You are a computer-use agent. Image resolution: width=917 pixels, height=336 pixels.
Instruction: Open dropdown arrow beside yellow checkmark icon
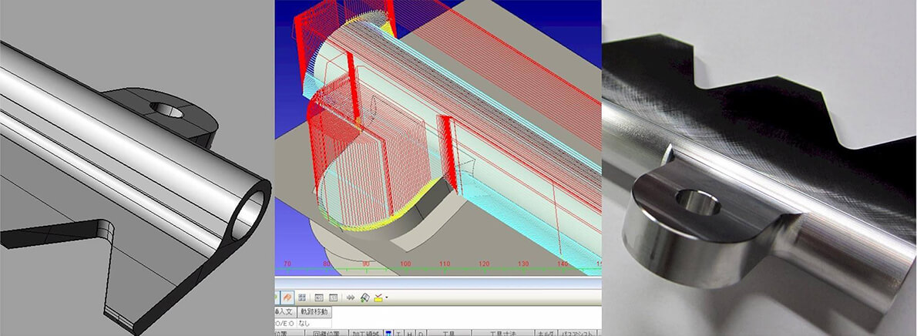(387, 297)
